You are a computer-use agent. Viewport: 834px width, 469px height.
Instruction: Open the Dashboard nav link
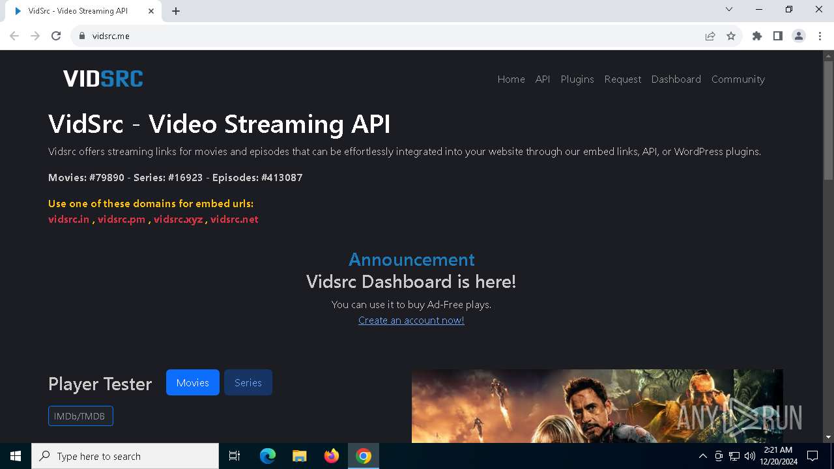coord(676,79)
